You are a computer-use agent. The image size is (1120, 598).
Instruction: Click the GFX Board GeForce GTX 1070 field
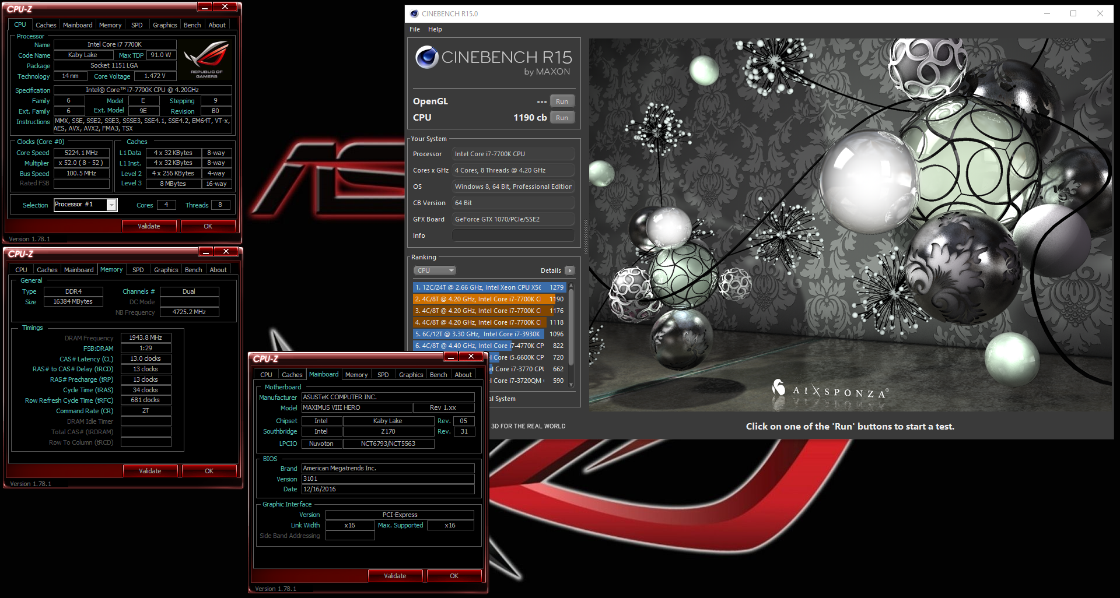[513, 219]
